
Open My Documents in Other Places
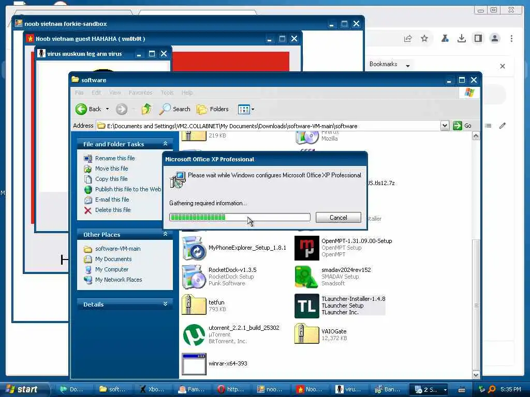(113, 259)
